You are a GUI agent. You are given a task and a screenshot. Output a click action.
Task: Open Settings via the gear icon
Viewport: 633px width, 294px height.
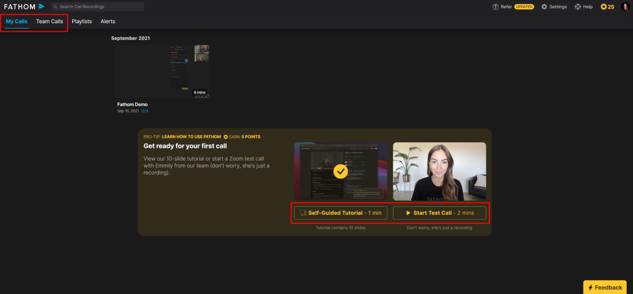click(x=544, y=7)
